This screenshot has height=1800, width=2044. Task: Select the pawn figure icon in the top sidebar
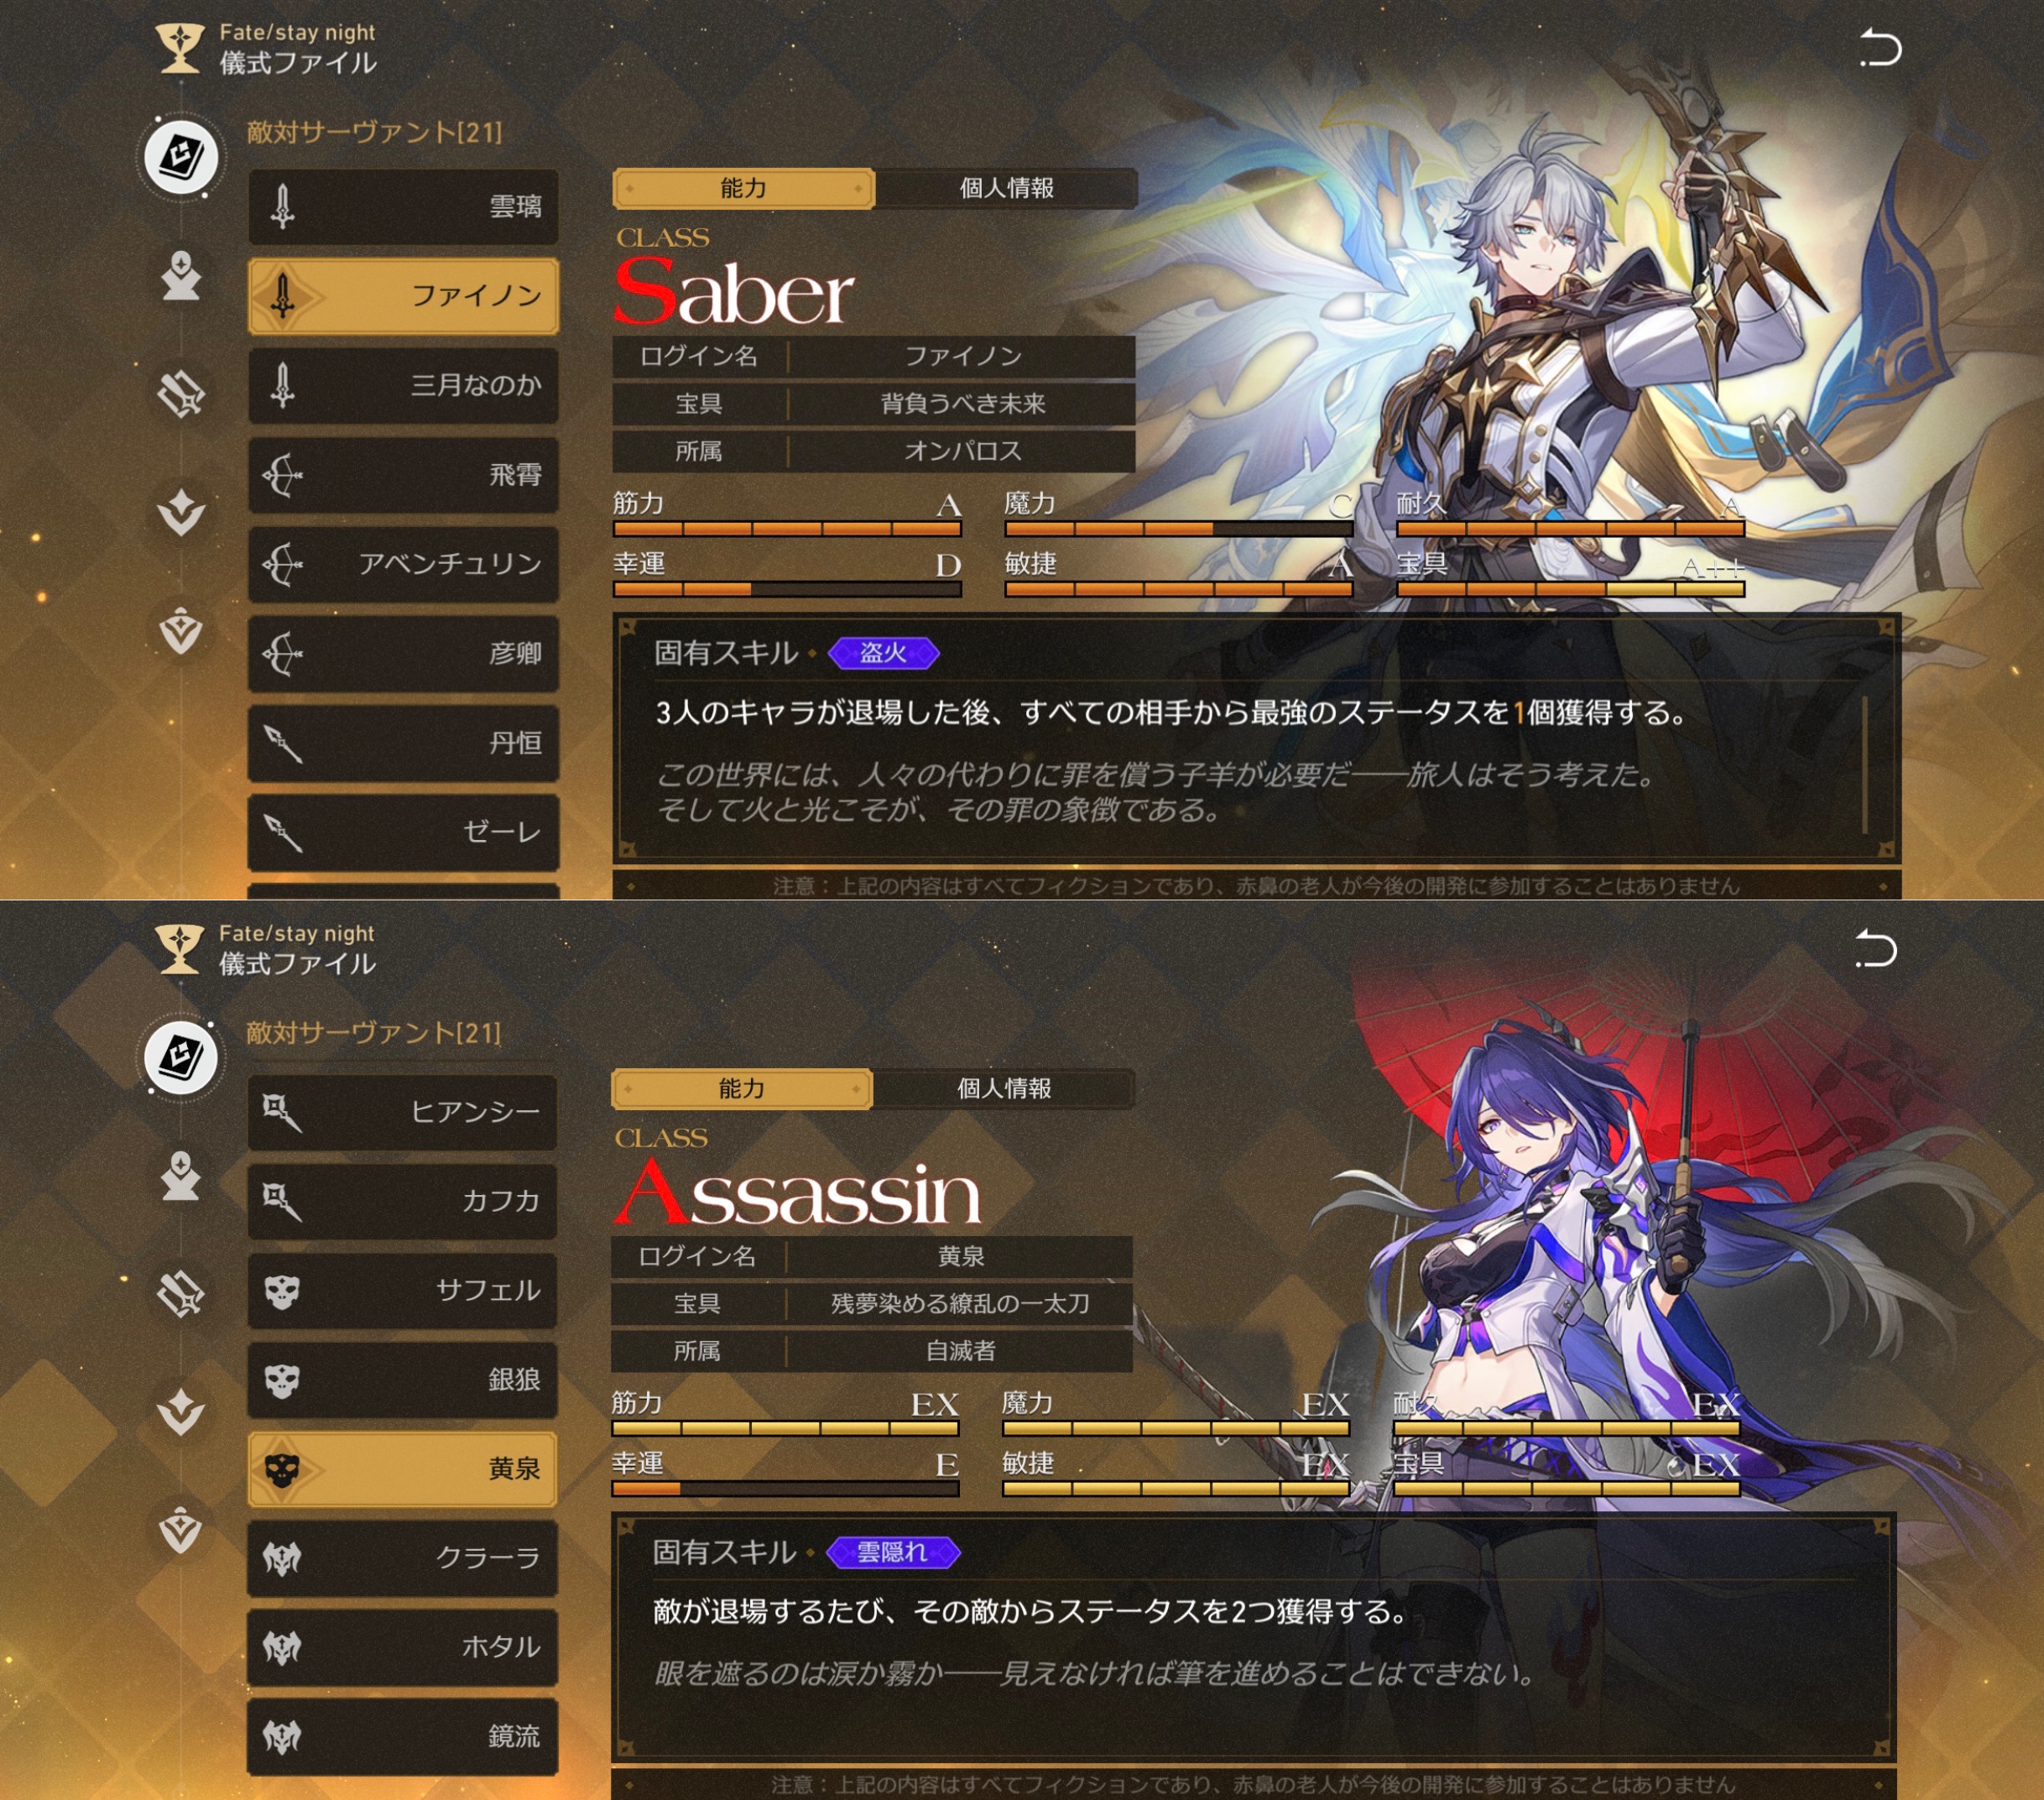(x=181, y=277)
